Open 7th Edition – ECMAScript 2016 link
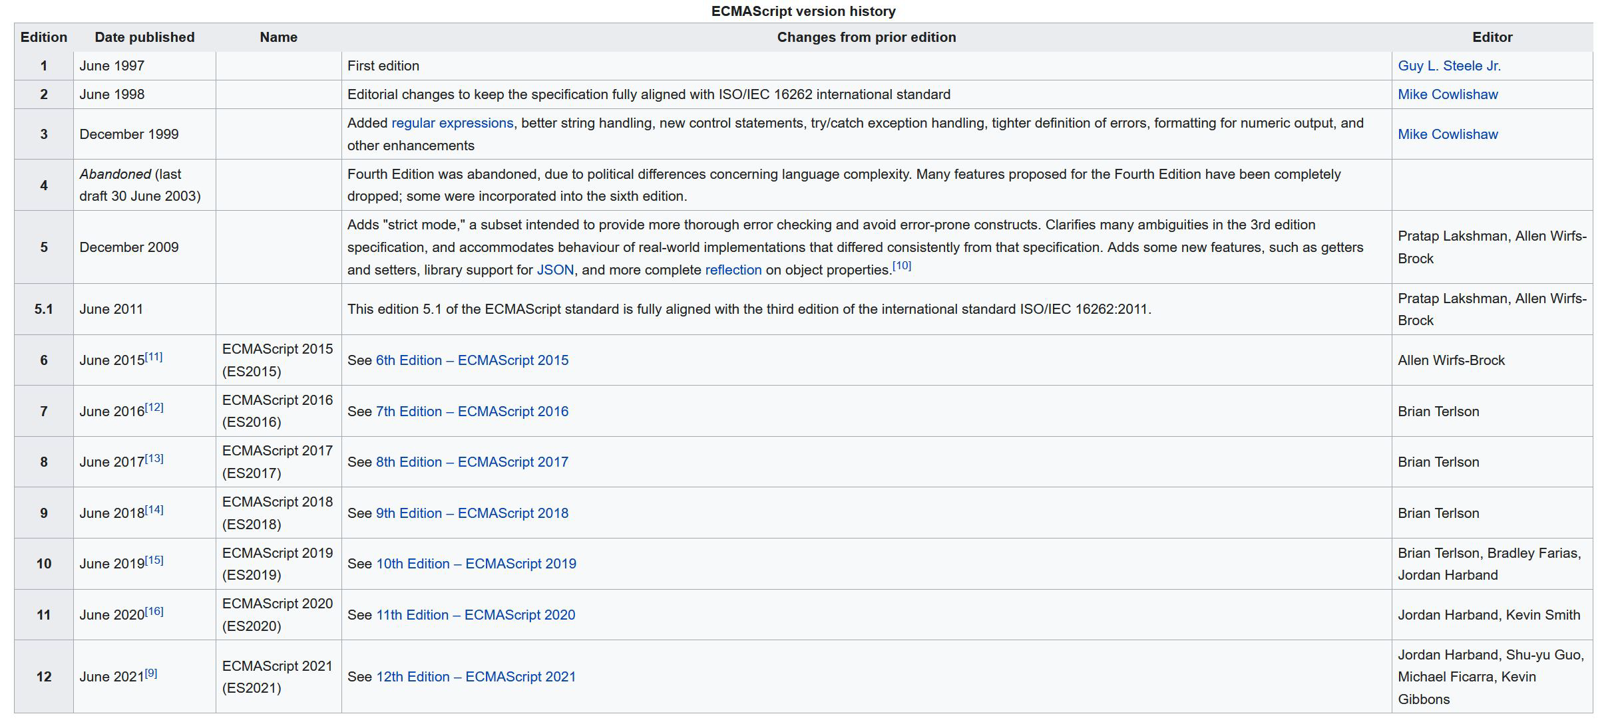 (x=472, y=412)
